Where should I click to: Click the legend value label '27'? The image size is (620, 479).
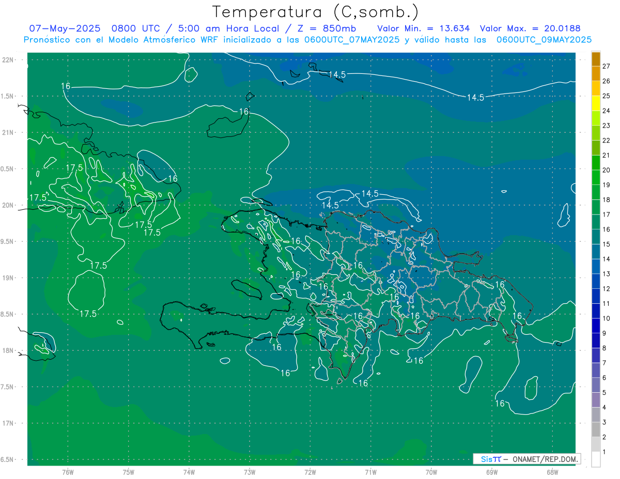(607, 66)
